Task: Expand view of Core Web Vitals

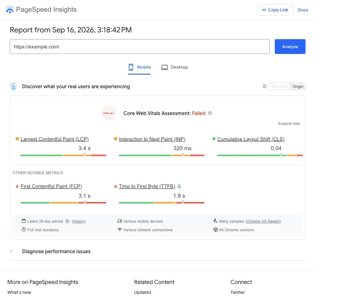Action: pos(289,124)
